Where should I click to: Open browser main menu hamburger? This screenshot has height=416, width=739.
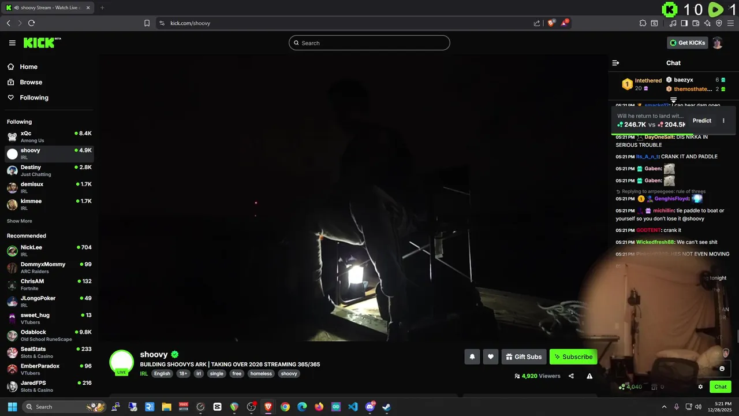click(730, 23)
